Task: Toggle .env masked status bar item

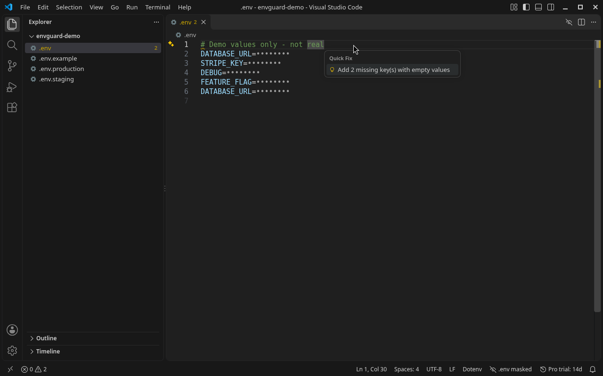Action: click(511, 369)
